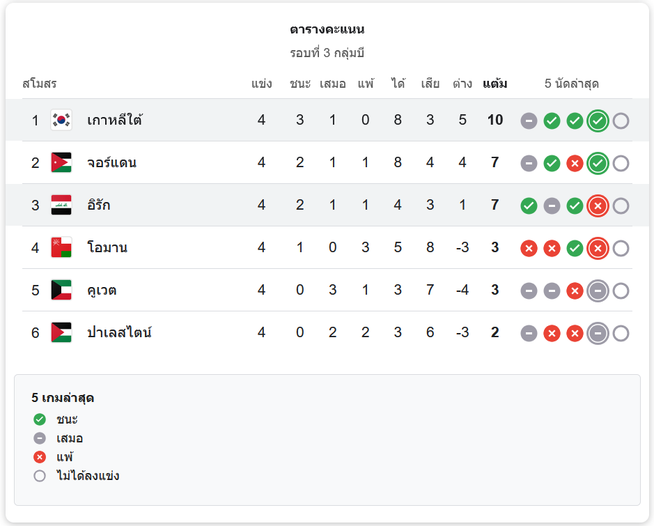The image size is (654, 526).
Task: Click the green ชนะ legend icon
Action: (40, 419)
